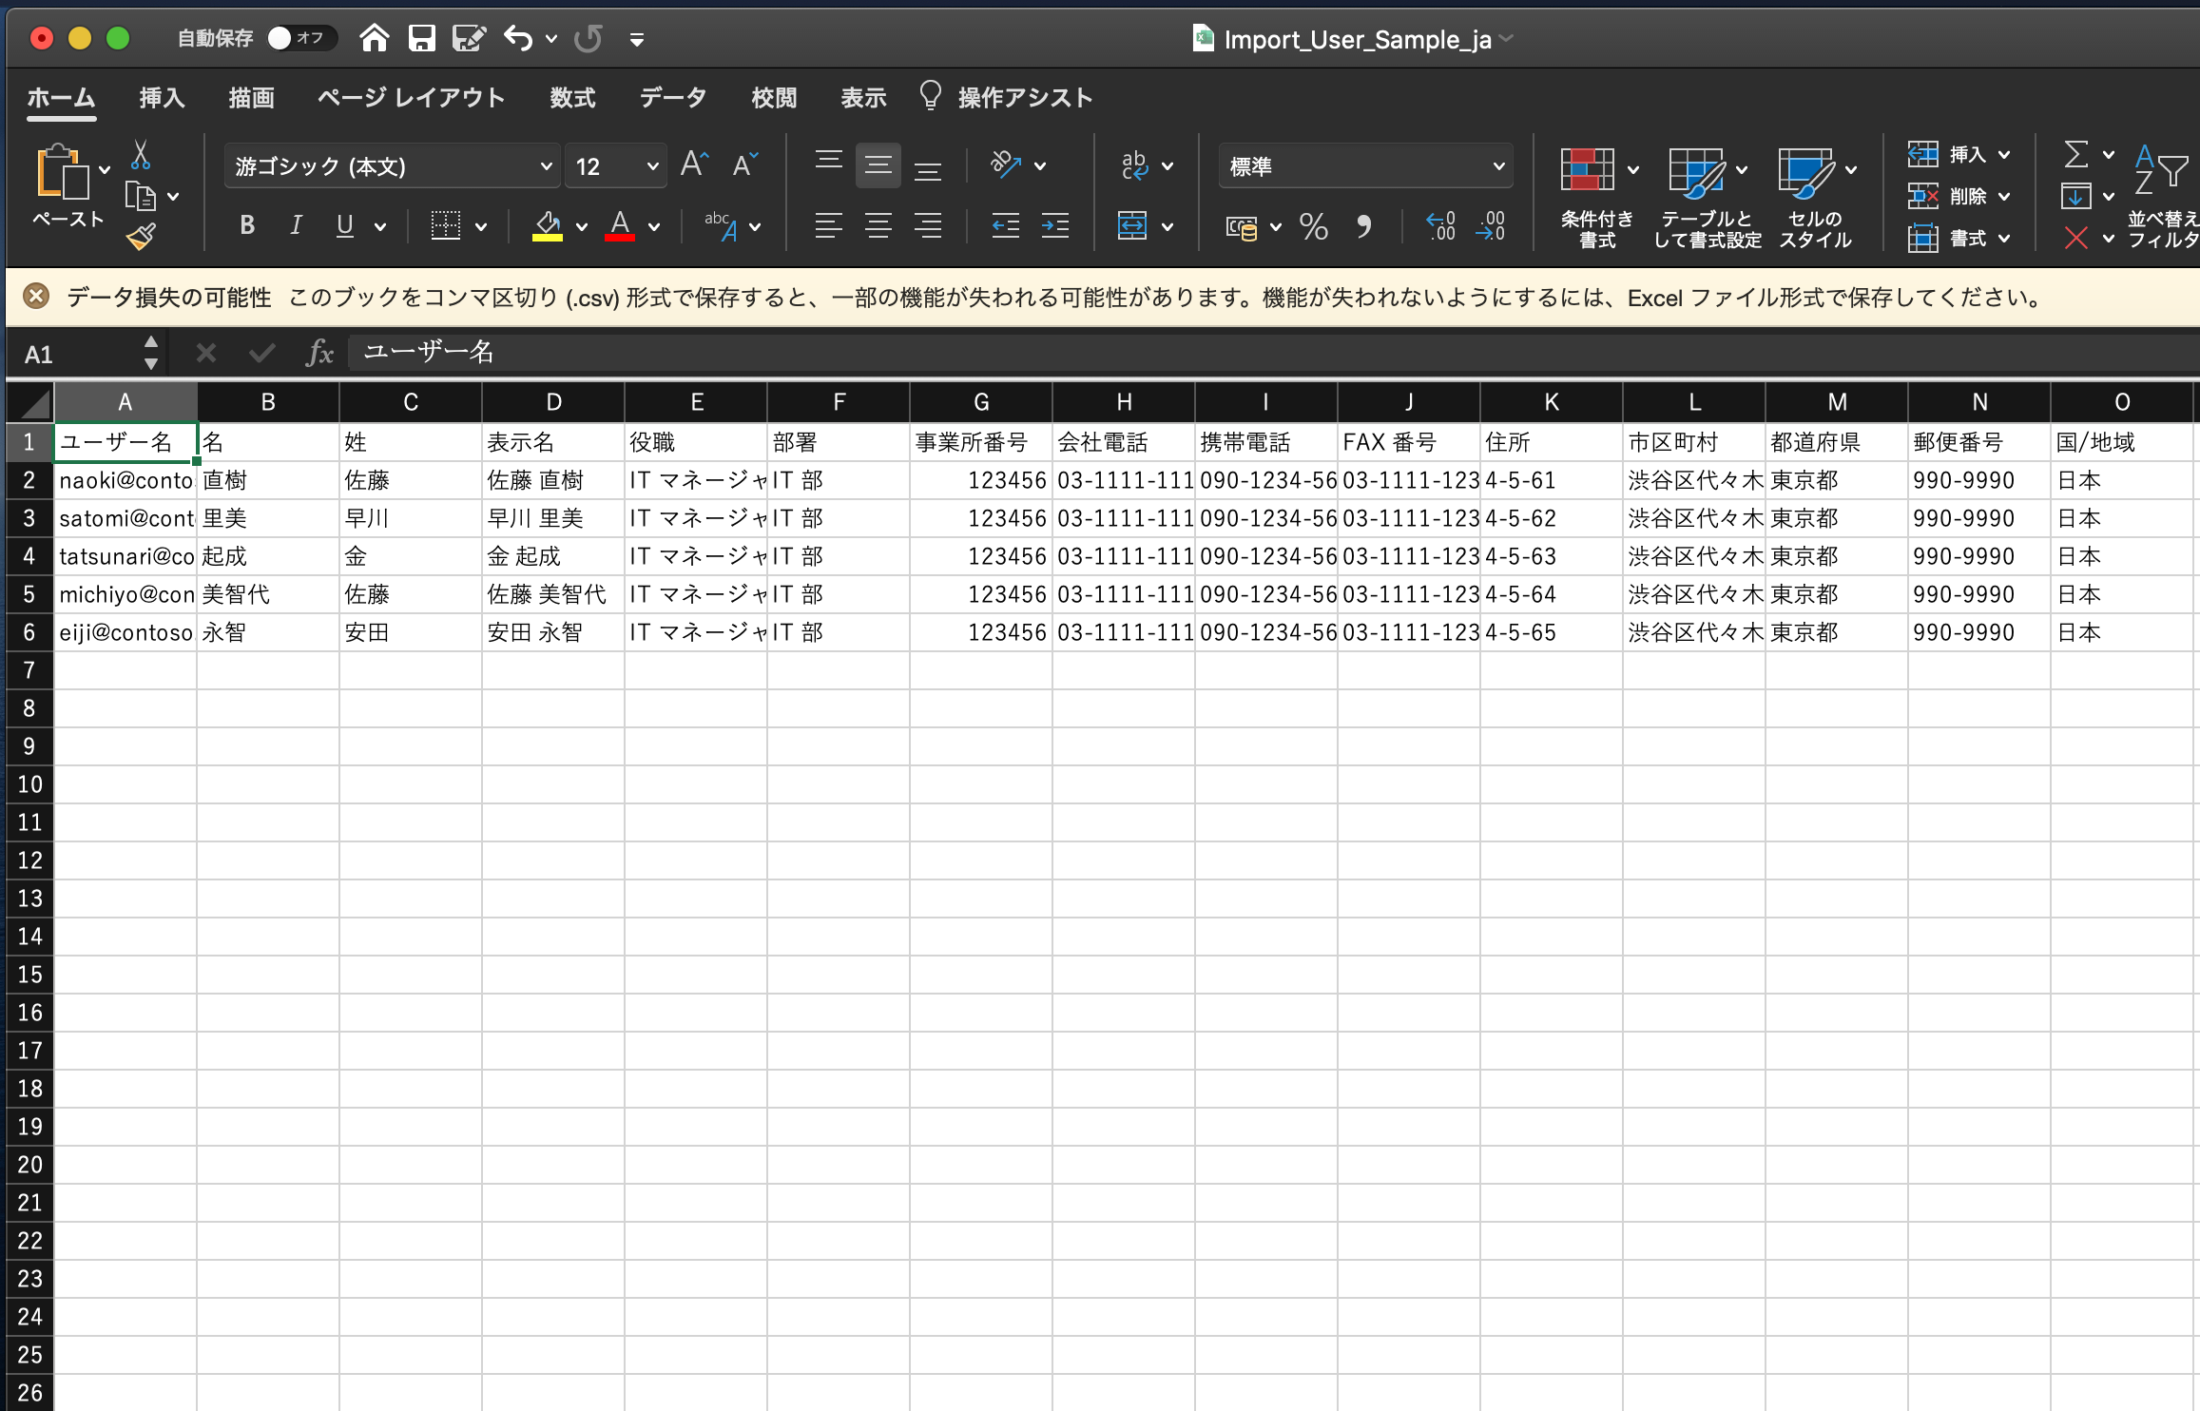Click the 挿入 cells button
Viewport: 2200px width, 1411px height.
pos(1959,154)
